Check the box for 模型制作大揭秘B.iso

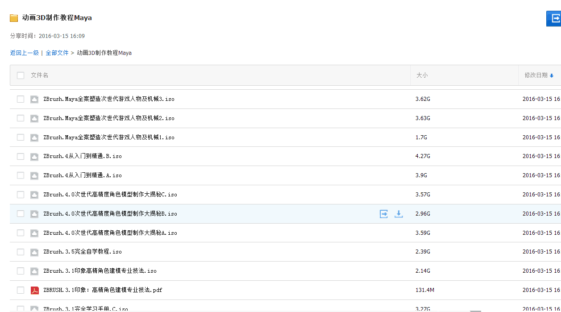coord(21,214)
